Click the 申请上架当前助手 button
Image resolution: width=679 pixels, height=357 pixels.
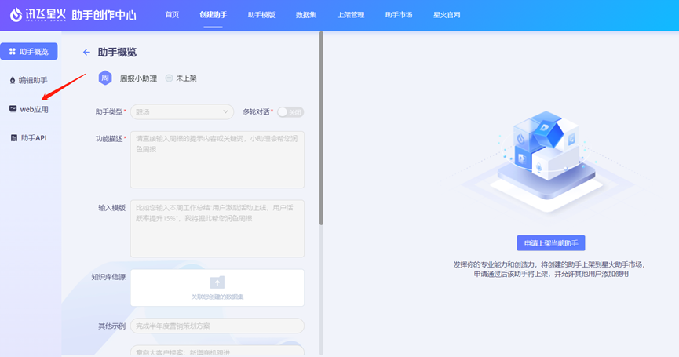click(551, 243)
